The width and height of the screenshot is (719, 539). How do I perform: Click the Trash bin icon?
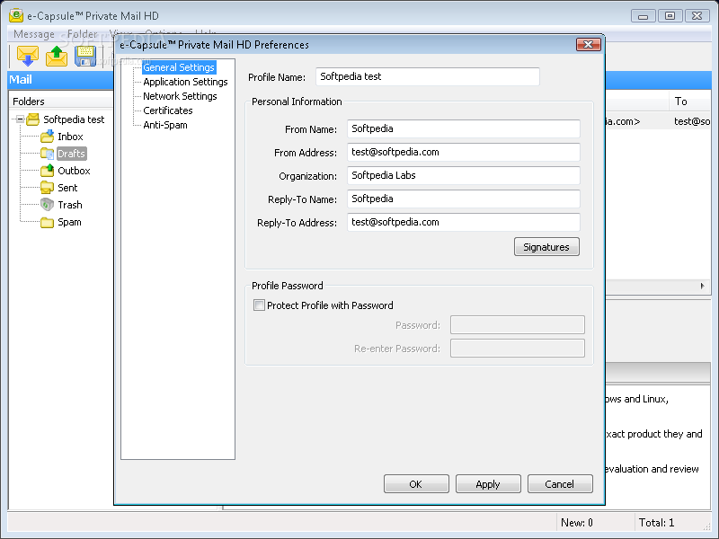click(x=48, y=205)
